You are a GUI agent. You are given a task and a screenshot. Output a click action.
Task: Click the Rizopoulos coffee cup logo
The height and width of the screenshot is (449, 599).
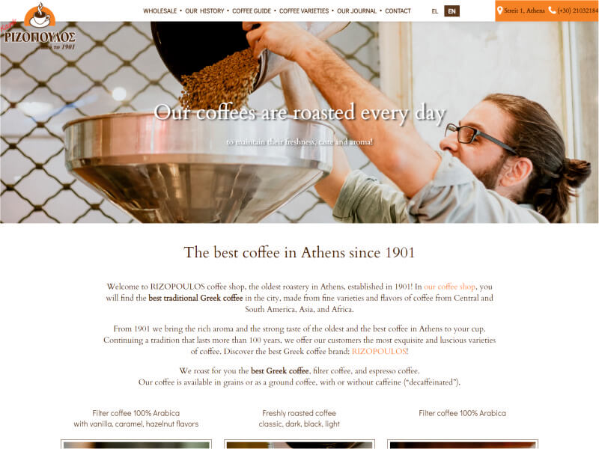tap(40, 26)
